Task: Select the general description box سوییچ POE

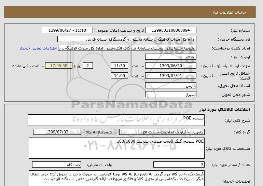Action: click(116, 120)
